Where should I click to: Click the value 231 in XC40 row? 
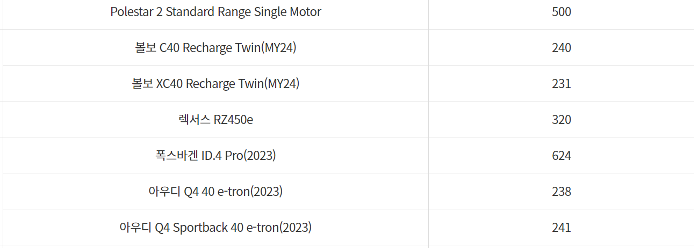coord(561,84)
